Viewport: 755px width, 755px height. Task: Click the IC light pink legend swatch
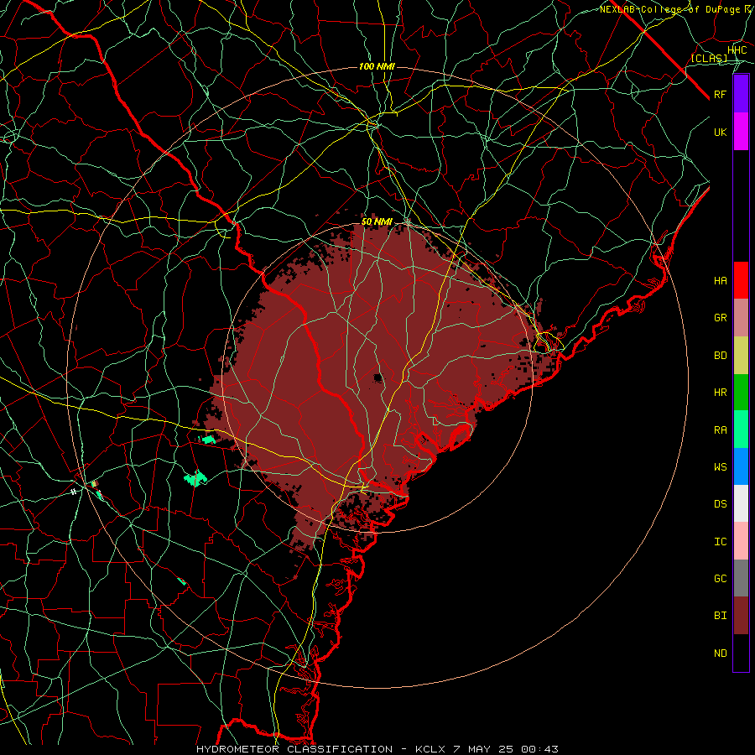click(741, 541)
